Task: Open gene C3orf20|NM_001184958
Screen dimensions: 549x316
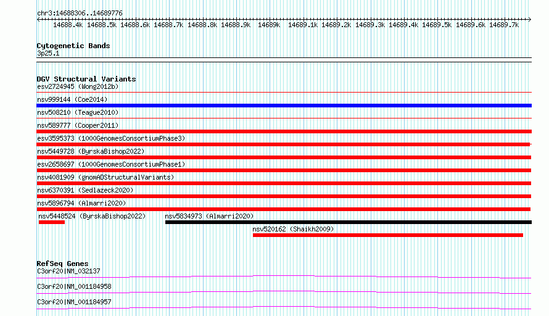Action: 74,286
